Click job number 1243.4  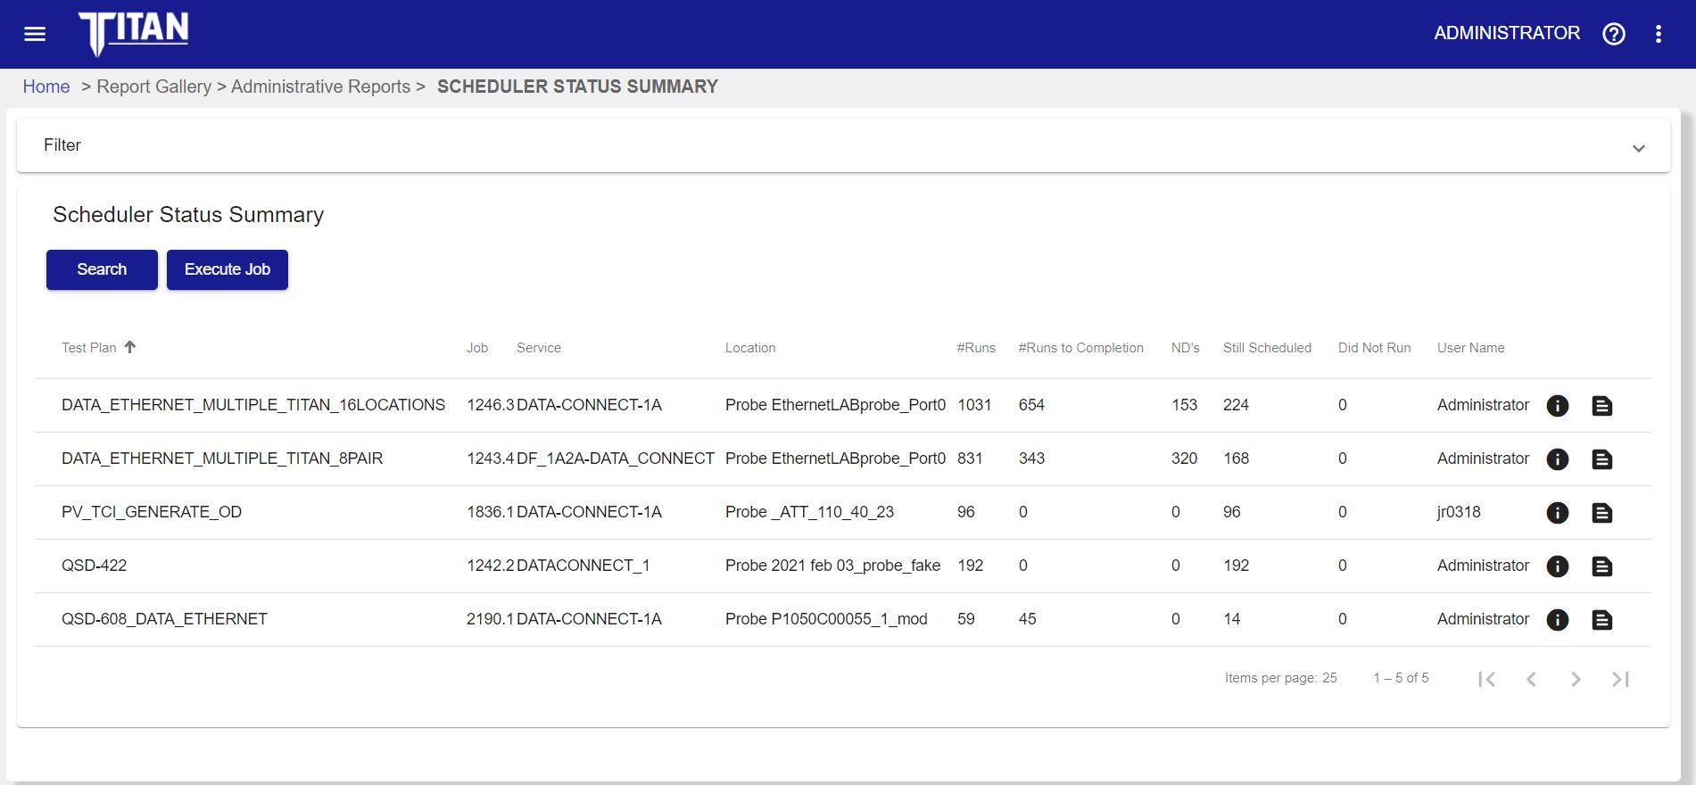coord(491,459)
